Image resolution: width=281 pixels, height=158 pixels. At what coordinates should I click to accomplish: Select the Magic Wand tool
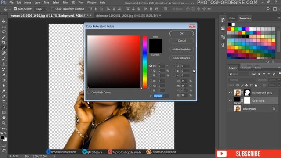[x=4, y=37]
